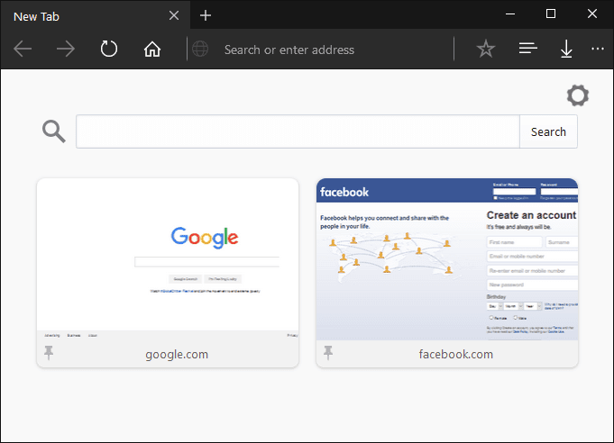Click the facebook.com tile label

pyautogui.click(x=456, y=354)
